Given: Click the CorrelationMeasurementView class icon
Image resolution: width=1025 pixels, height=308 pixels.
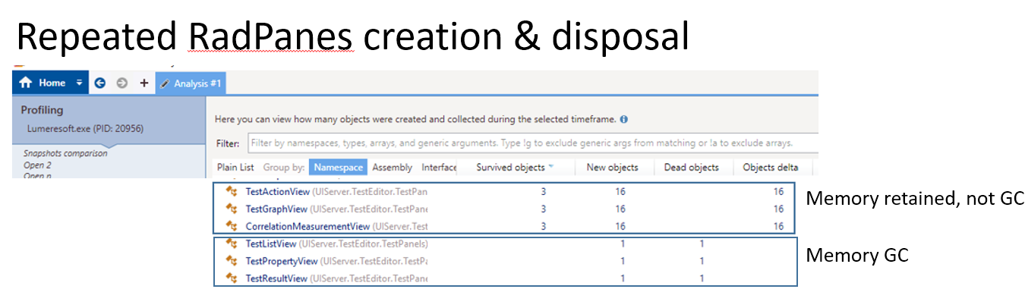Looking at the screenshot, I should click(x=232, y=226).
